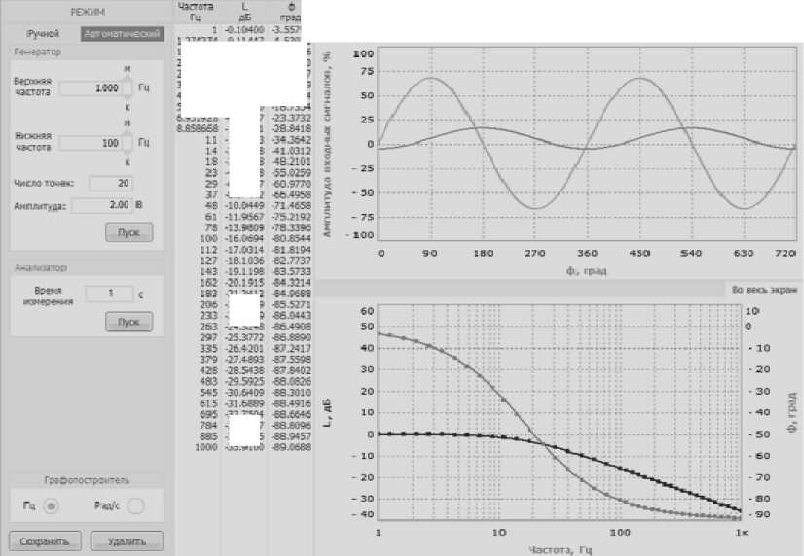Click the L дБ column header
This screenshot has width=804, height=556.
244,11
